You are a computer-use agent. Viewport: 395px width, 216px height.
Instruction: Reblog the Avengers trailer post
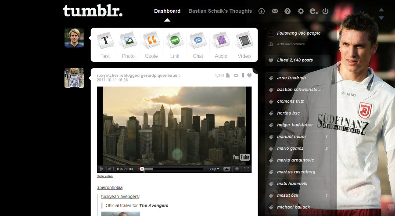coord(236,76)
